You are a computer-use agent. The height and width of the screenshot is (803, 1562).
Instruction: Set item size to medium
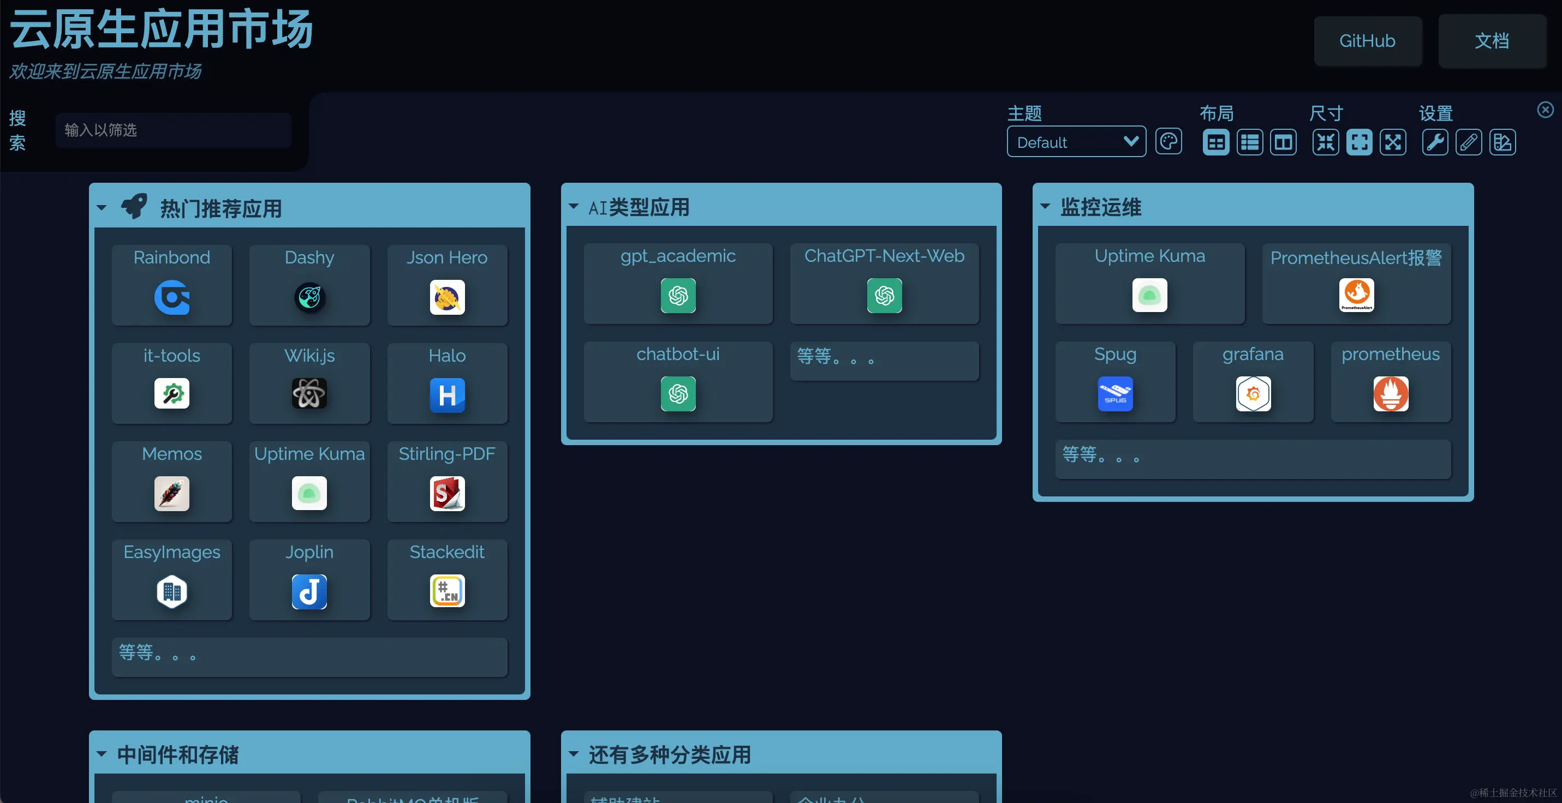pyautogui.click(x=1359, y=142)
